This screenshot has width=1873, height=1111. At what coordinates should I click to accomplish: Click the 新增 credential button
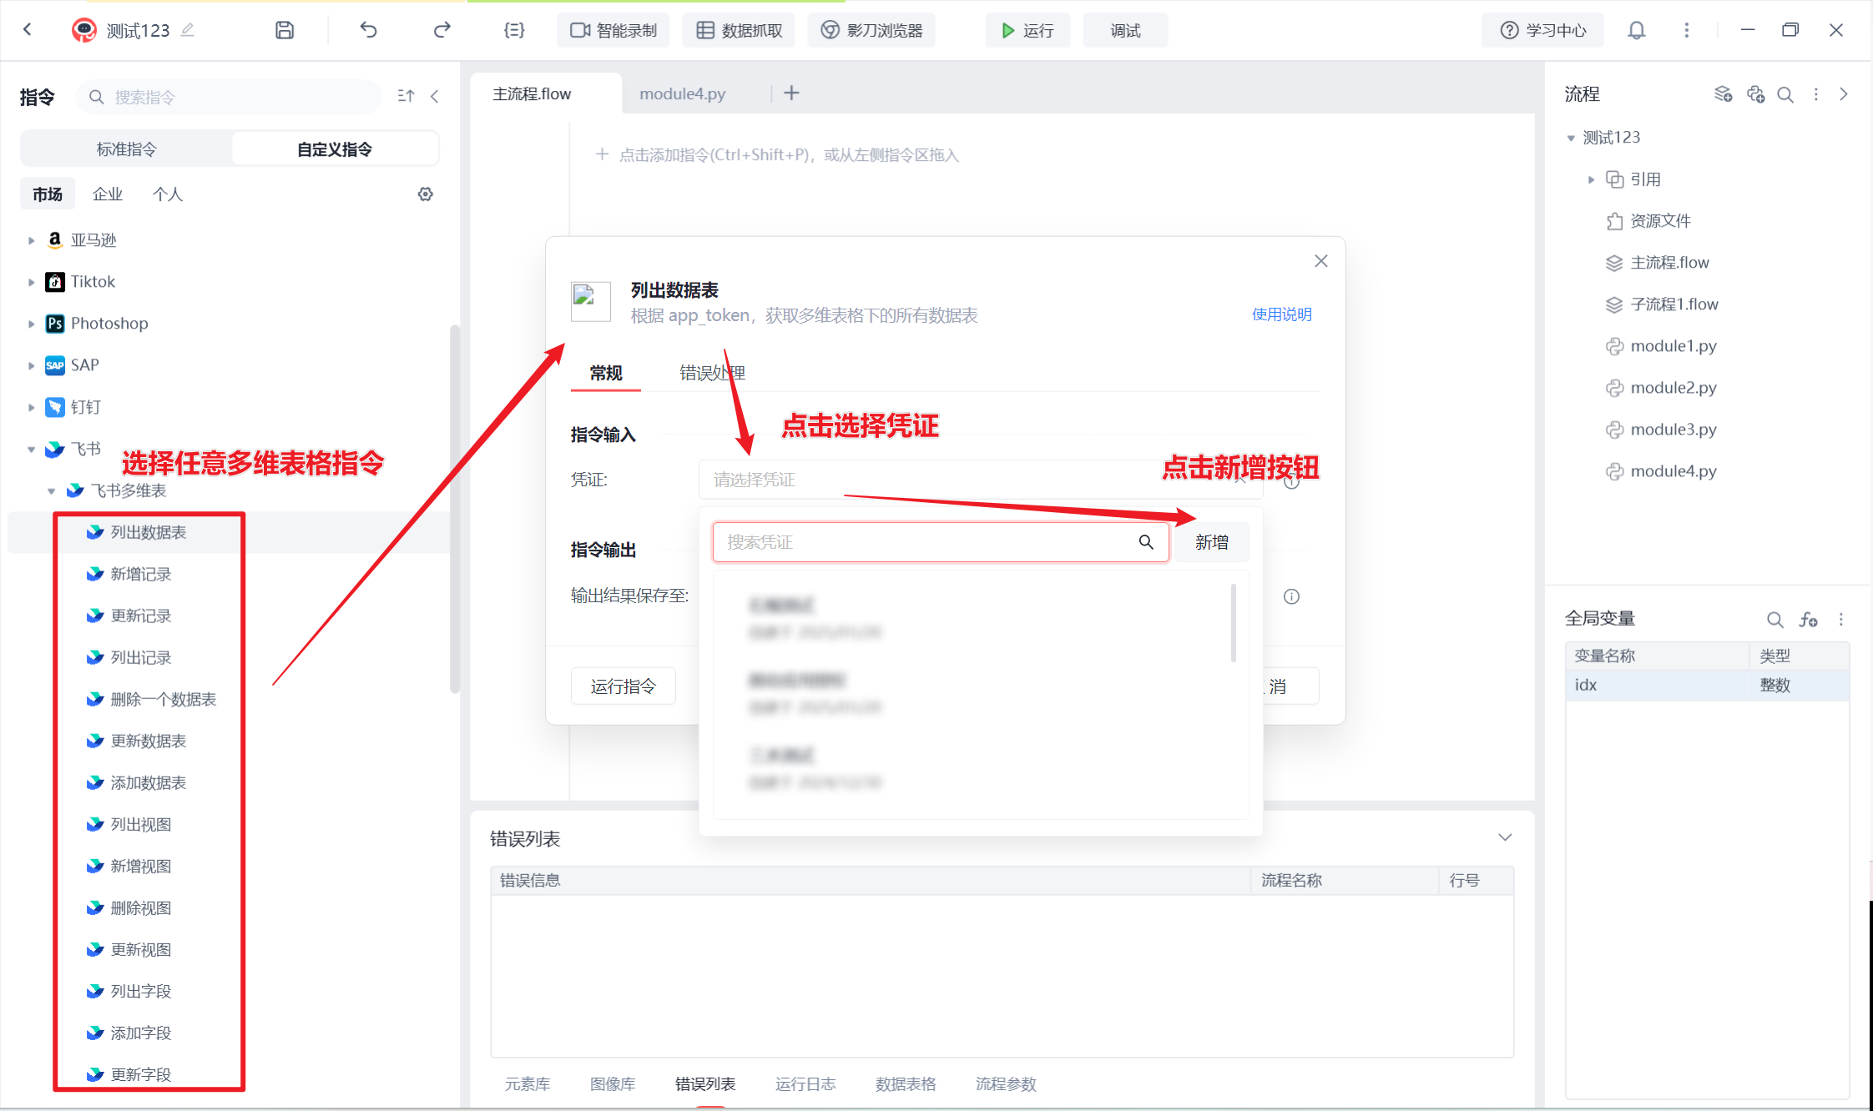click(x=1211, y=542)
